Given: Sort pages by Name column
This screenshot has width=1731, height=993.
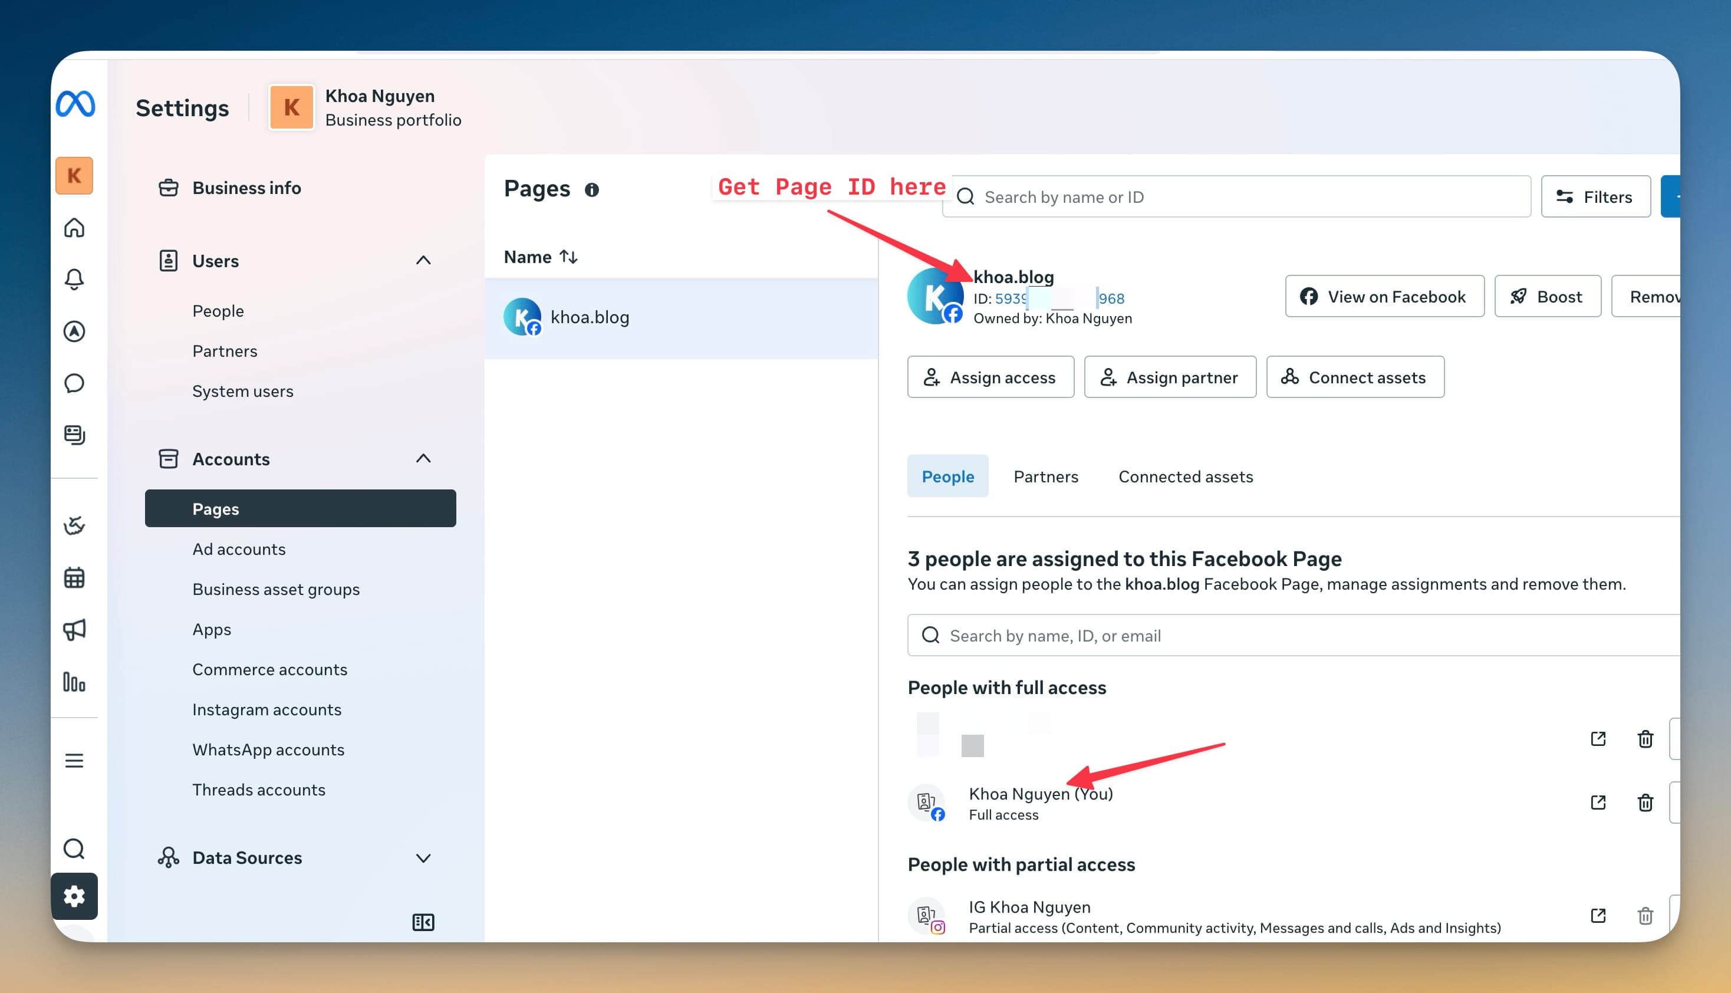Looking at the screenshot, I should pos(541,257).
